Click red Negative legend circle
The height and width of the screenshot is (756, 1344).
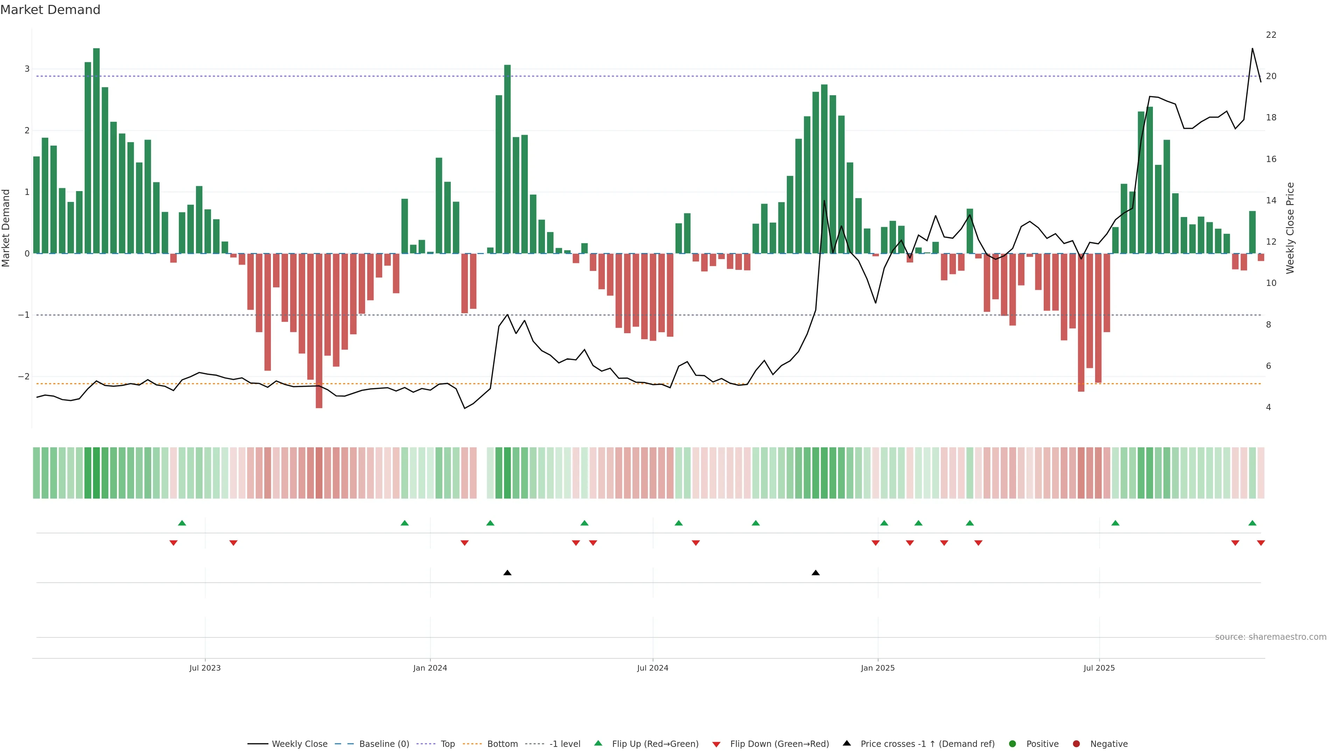[x=1076, y=744]
